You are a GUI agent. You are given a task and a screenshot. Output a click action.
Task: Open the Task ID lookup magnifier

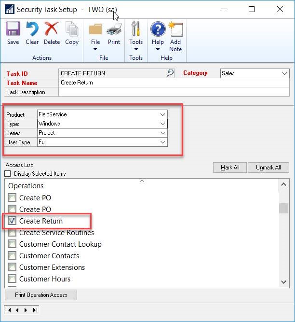170,73
